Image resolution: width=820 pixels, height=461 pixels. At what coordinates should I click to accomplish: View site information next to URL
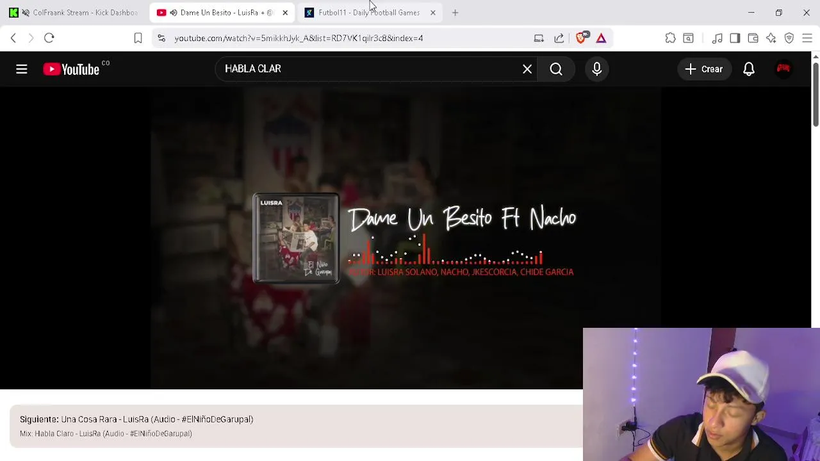pos(161,38)
